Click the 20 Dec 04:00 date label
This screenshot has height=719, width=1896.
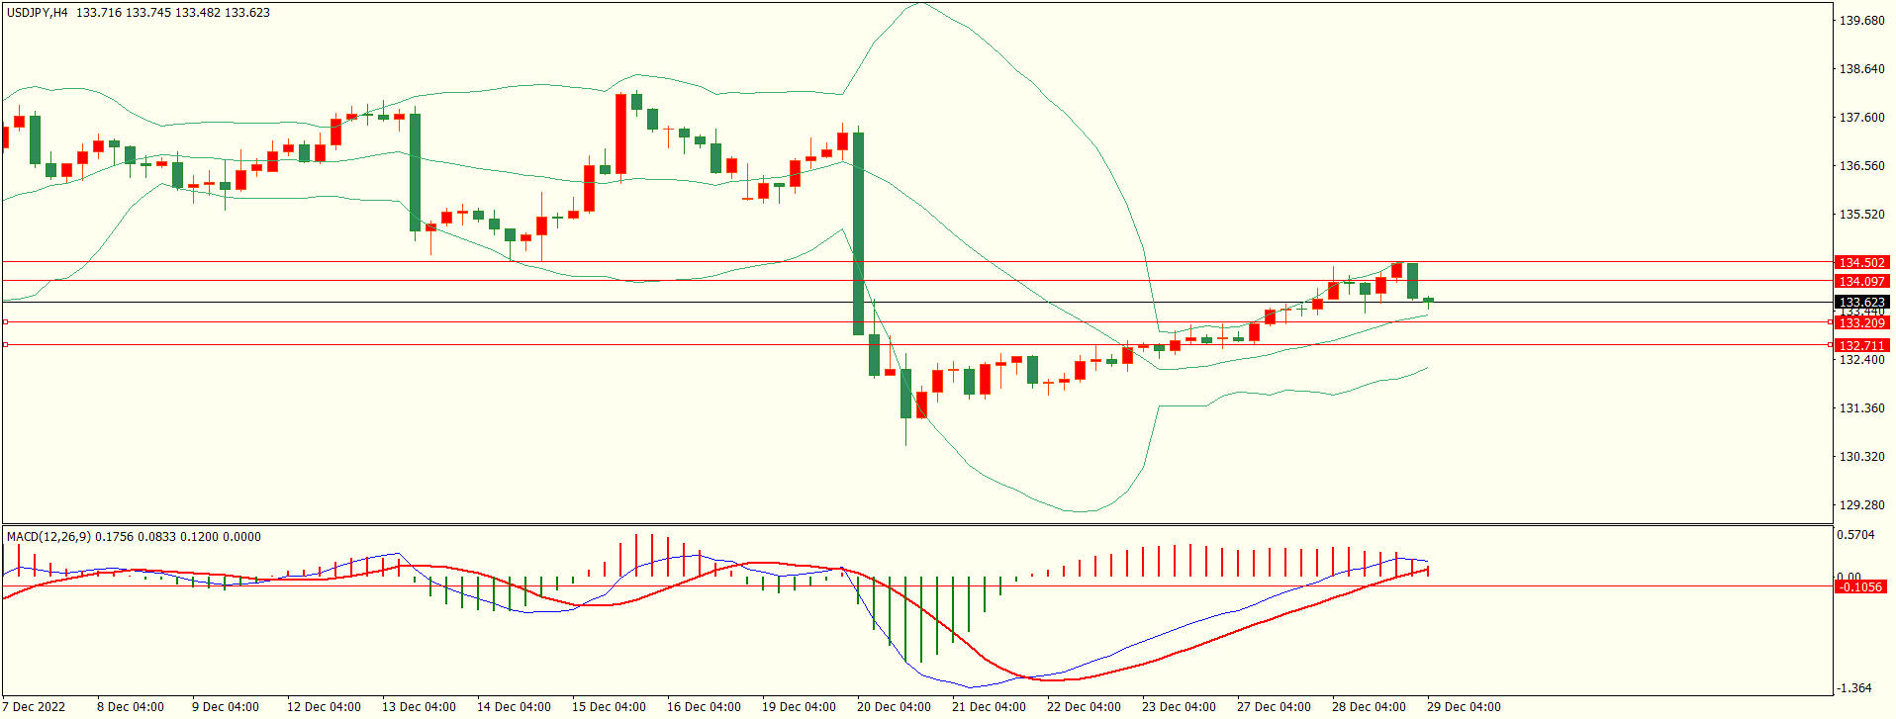click(894, 707)
